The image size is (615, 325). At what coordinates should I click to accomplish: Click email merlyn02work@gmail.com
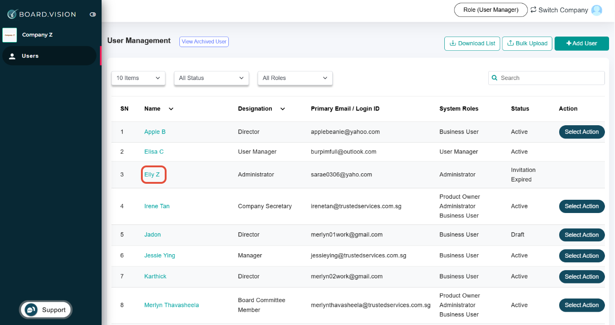(x=347, y=277)
